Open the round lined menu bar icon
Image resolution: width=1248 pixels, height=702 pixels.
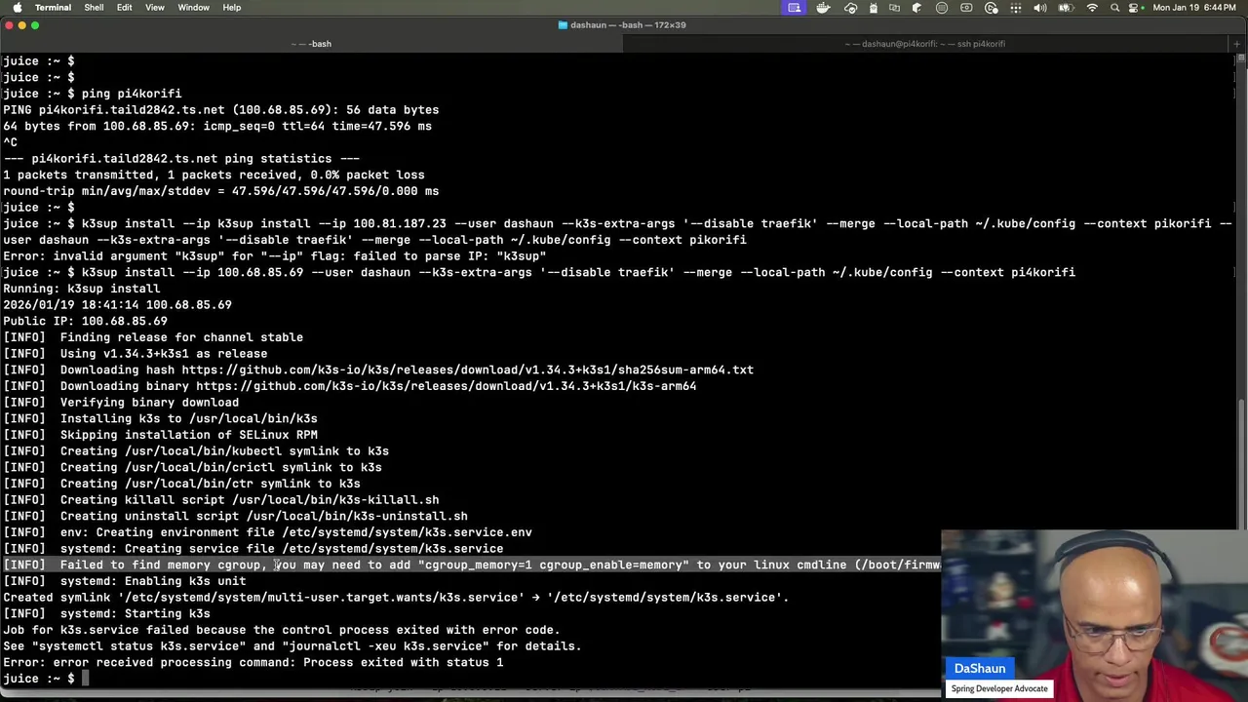pos(942,8)
